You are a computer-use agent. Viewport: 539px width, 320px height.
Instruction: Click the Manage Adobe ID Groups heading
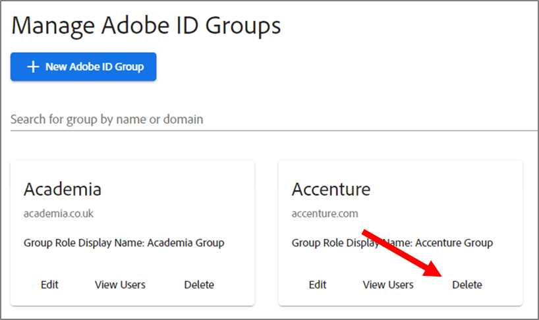tap(146, 26)
